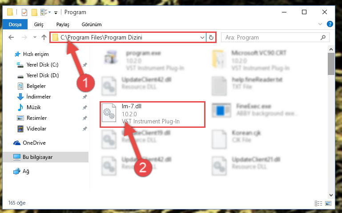Toggle the pin next to Müzik
This screenshot has width=342, height=213.
click(84, 107)
